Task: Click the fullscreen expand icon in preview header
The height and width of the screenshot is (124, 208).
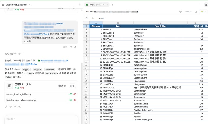Action: (x=200, y=5)
